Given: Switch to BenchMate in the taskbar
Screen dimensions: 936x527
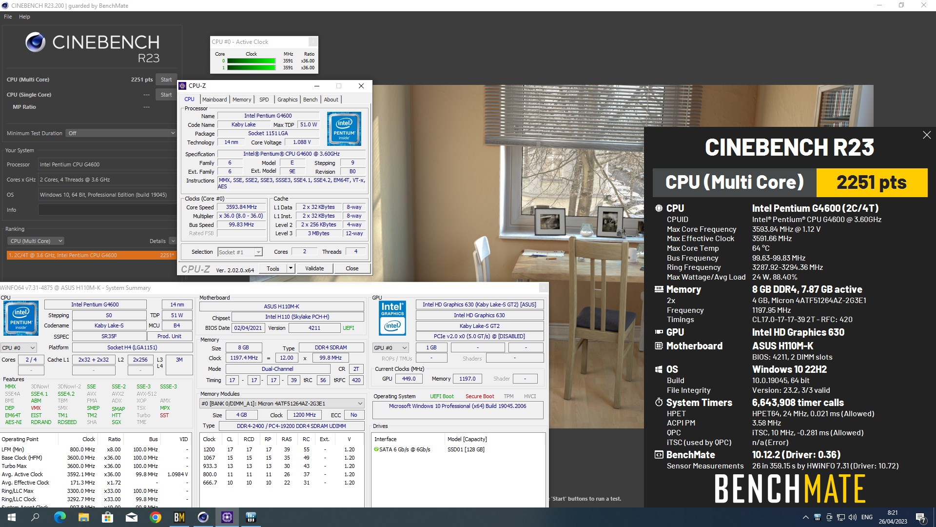Looking at the screenshot, I should click(179, 517).
